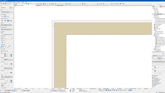Select the fourth reference plane location icon
The width and height of the screenshot is (165, 93).
pyautogui.click(x=11, y=21)
